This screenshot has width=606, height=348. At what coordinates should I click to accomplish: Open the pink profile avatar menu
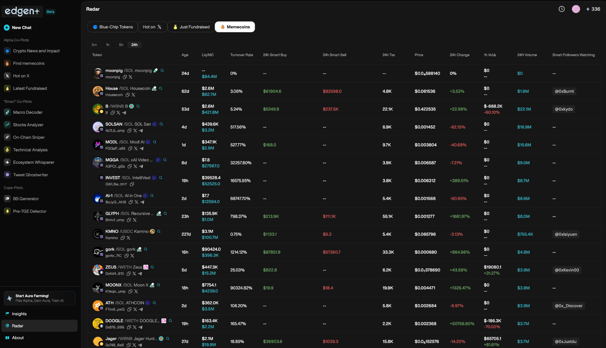tap(576, 9)
